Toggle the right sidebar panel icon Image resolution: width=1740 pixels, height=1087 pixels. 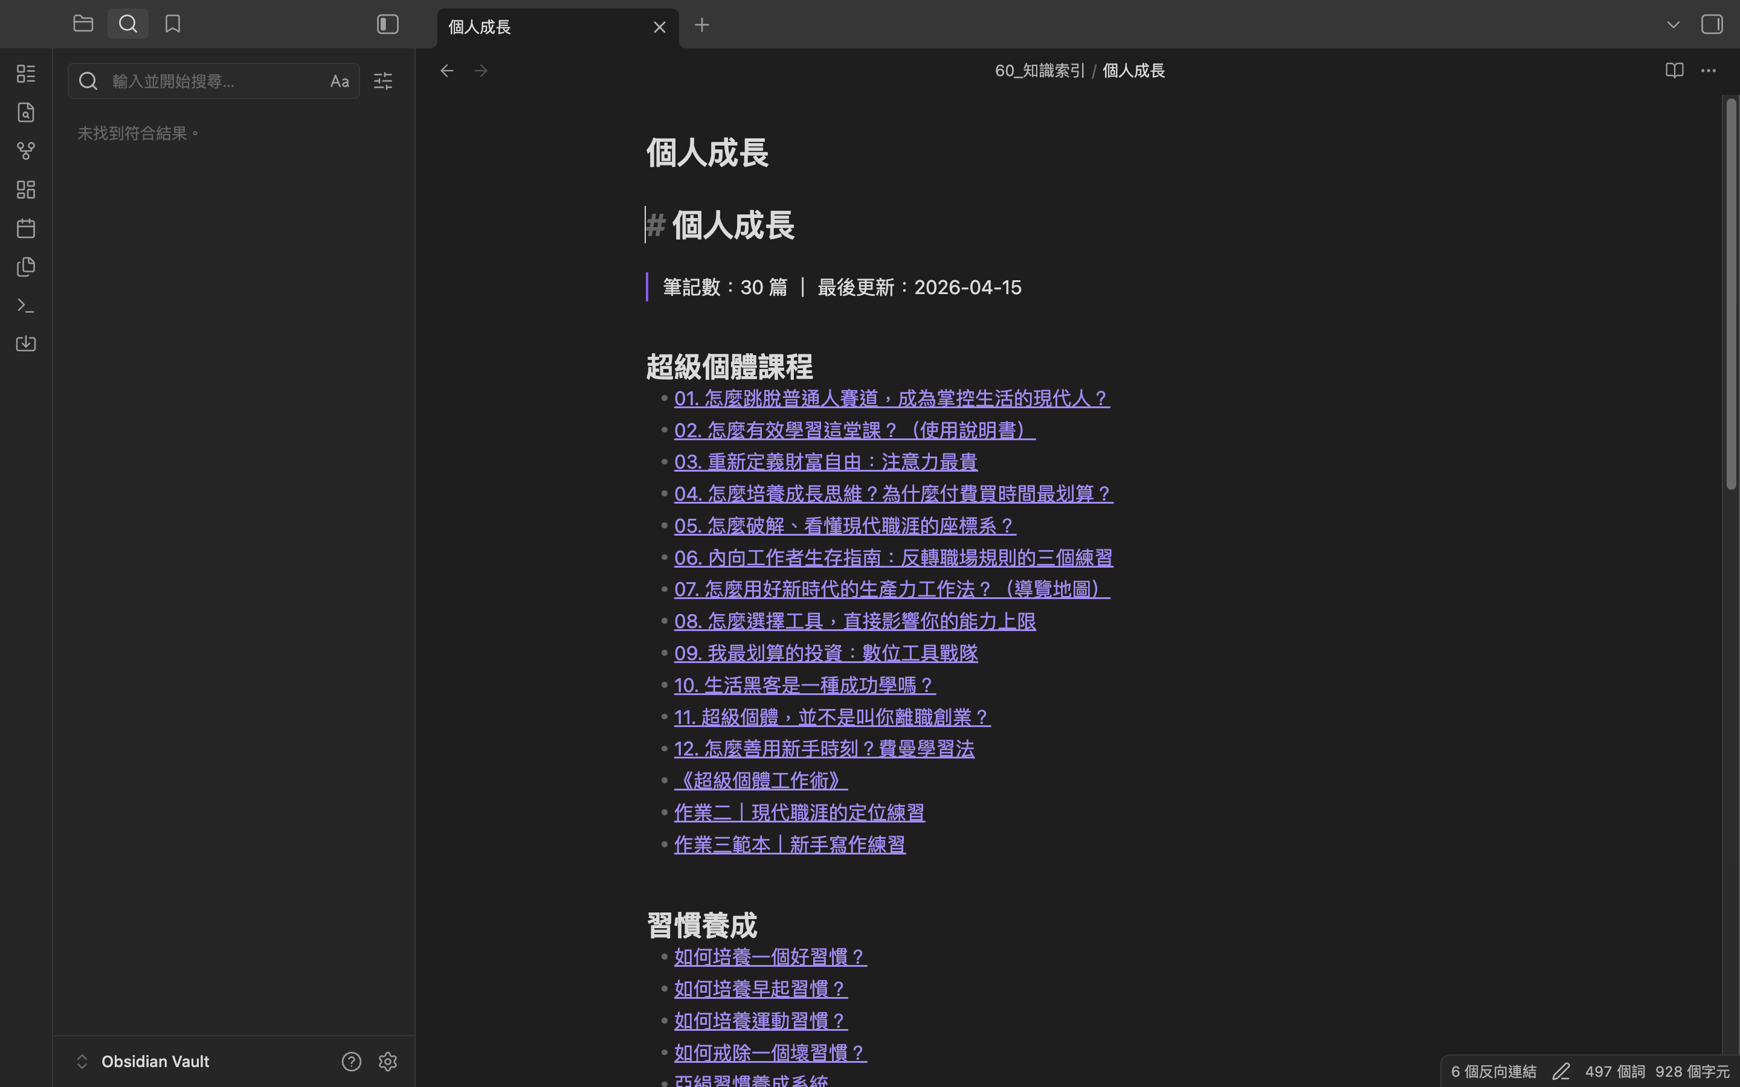pos(1712,24)
